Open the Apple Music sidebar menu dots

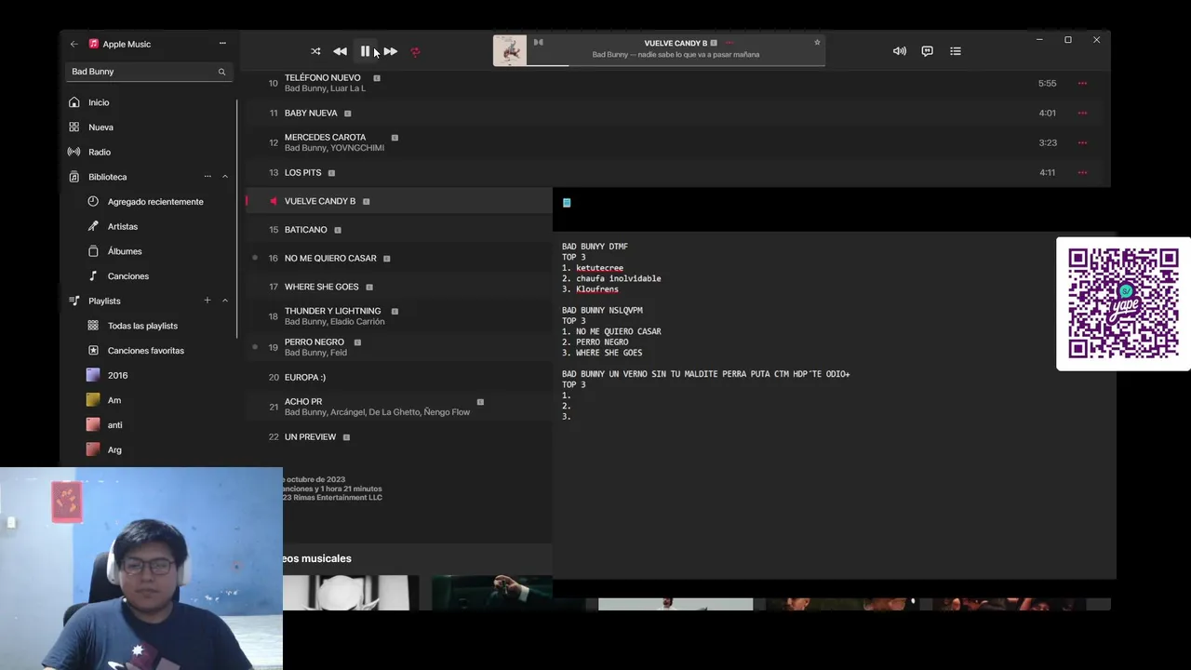[x=222, y=43]
